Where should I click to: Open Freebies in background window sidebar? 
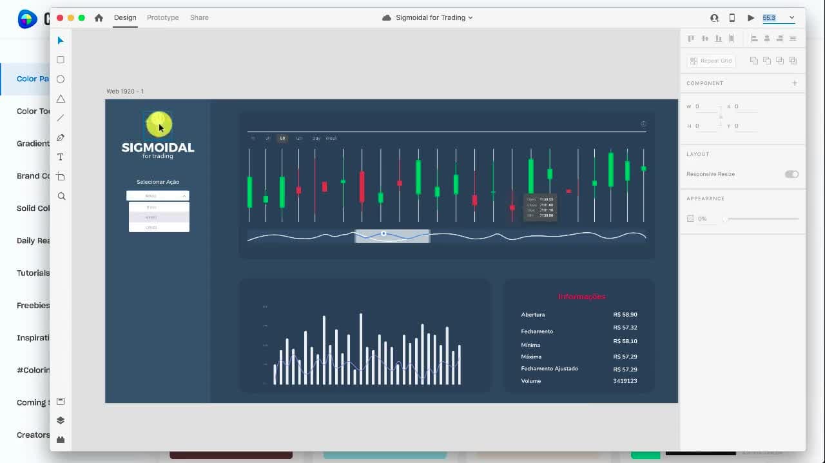33,305
